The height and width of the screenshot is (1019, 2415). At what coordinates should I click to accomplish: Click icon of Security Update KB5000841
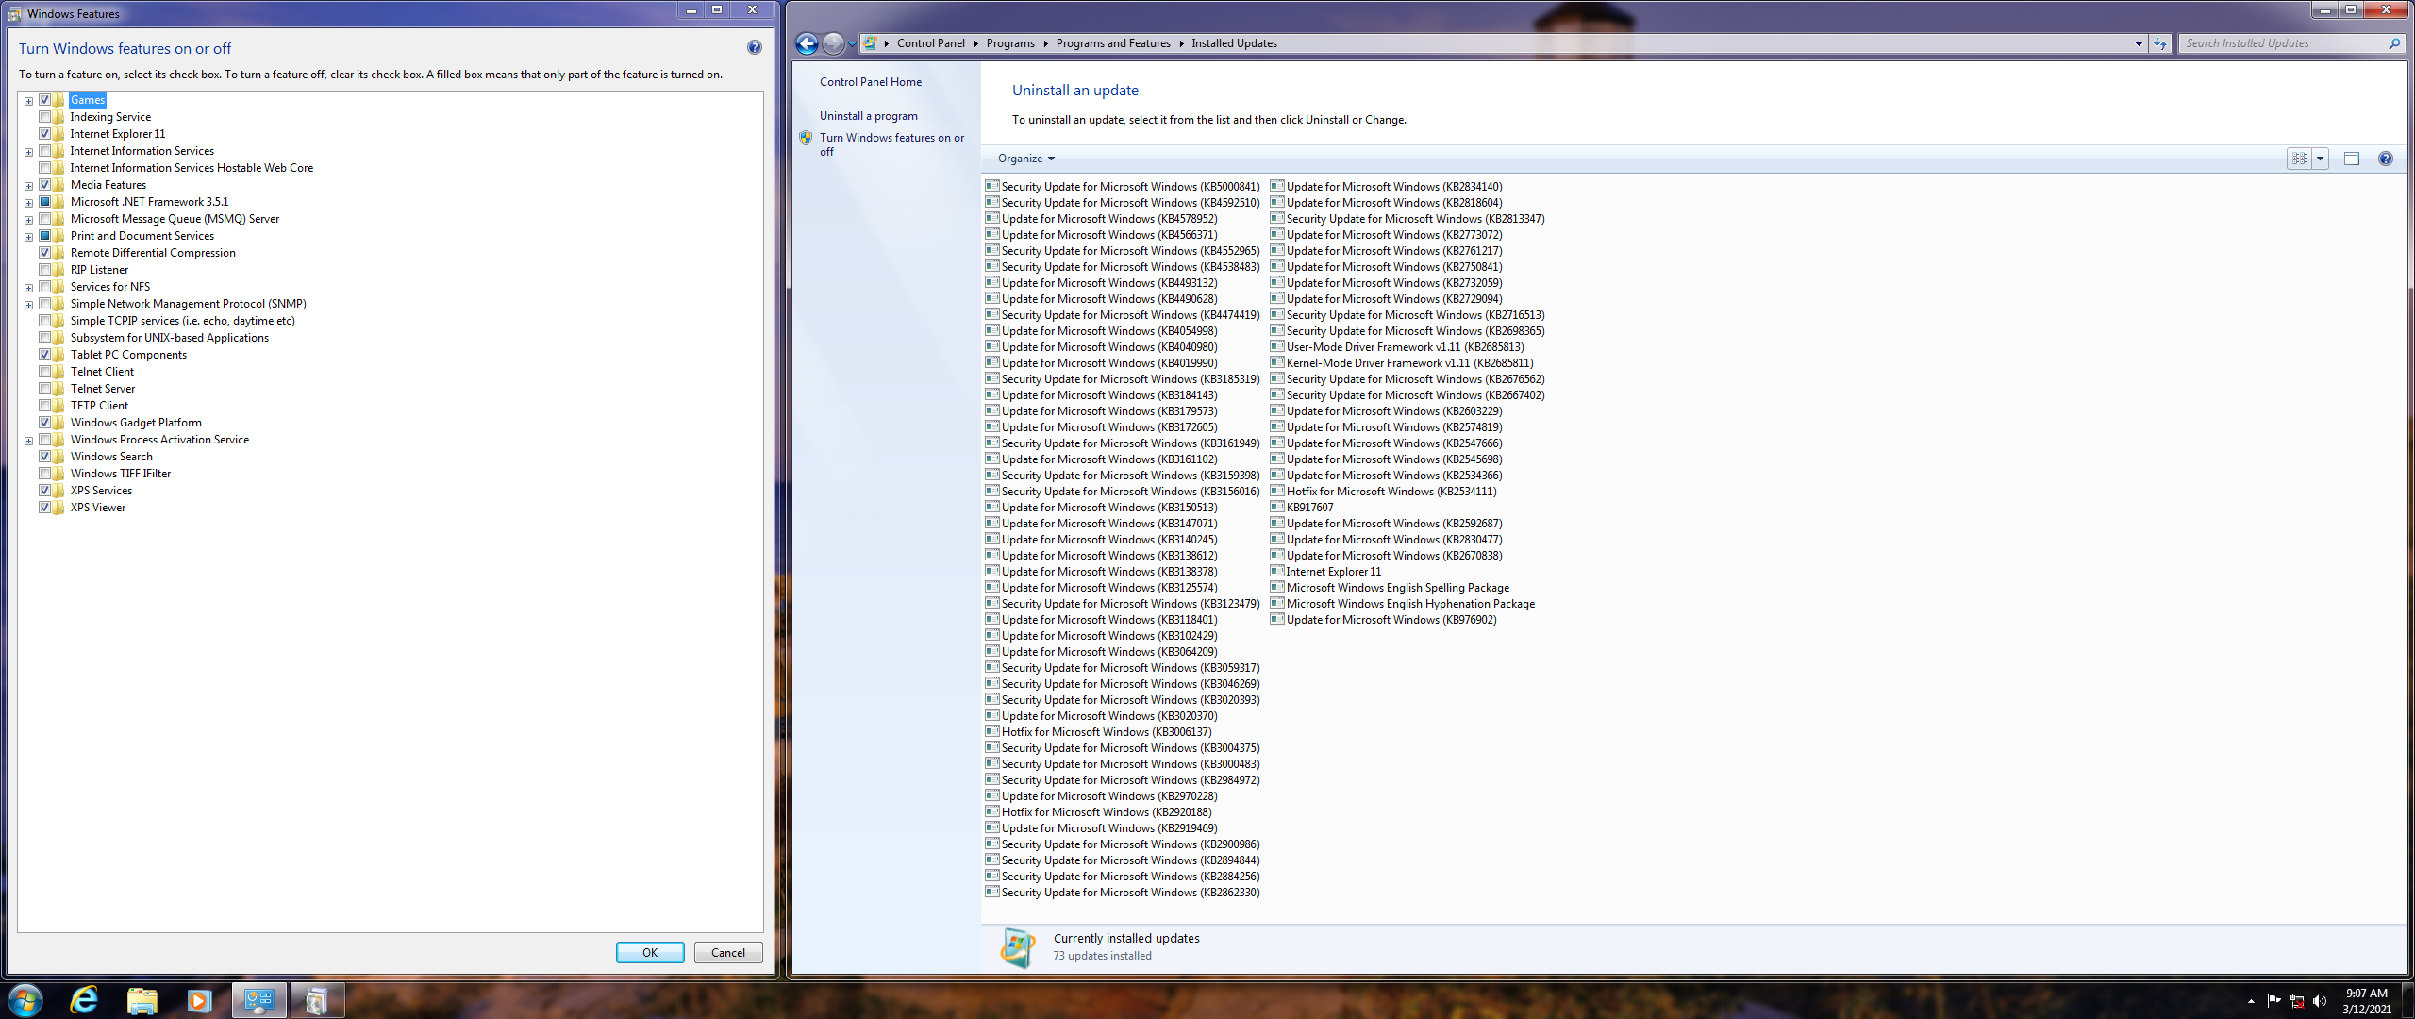click(x=992, y=186)
